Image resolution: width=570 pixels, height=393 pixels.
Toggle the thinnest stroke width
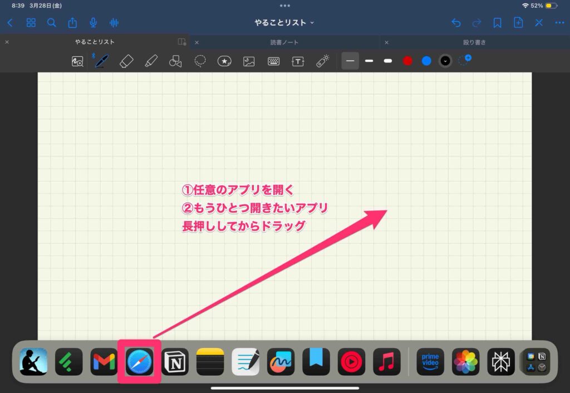(350, 61)
